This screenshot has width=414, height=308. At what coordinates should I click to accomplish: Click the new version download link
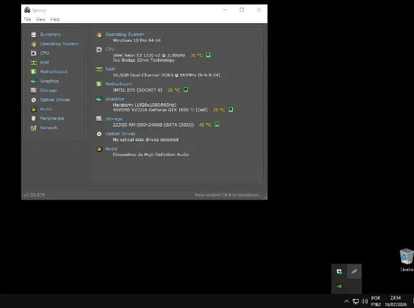(x=228, y=194)
